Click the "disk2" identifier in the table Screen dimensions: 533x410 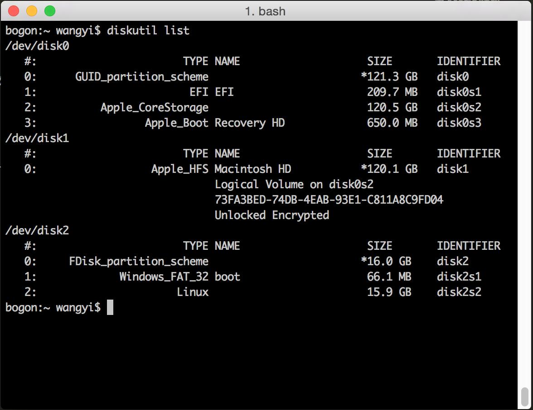[453, 262]
